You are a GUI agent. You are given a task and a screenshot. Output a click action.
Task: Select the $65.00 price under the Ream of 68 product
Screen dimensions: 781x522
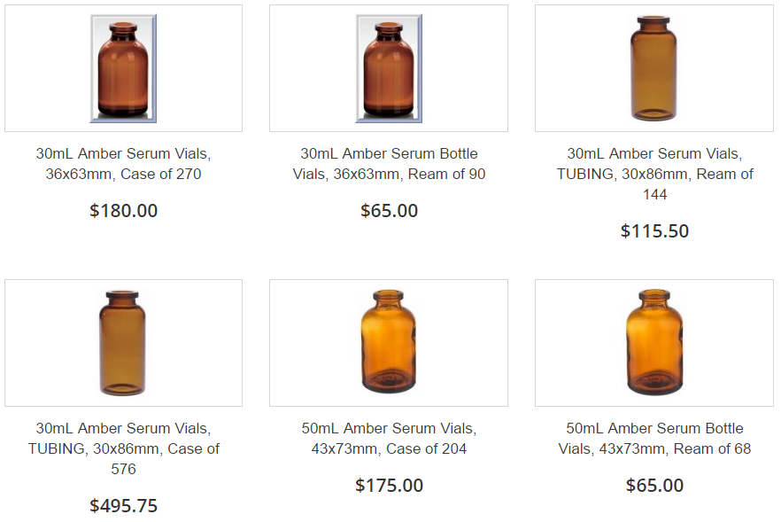[654, 485]
